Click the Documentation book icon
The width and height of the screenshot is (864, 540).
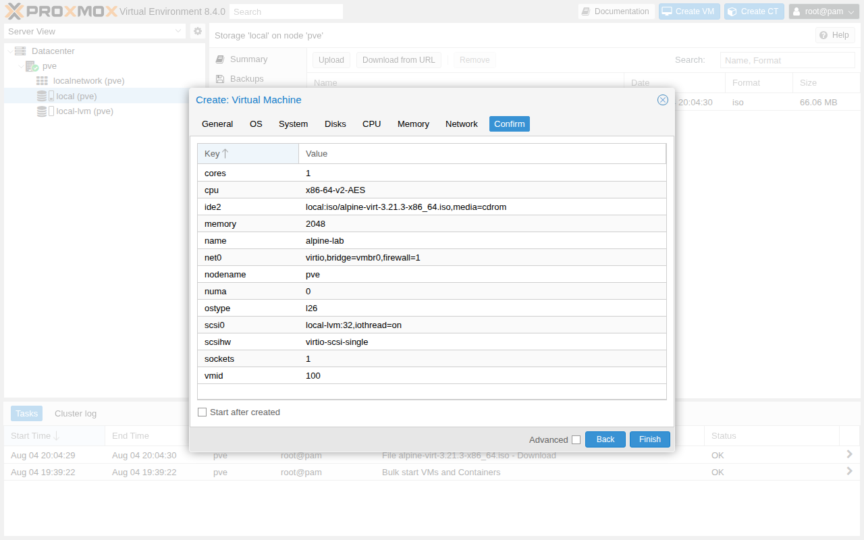click(x=586, y=11)
